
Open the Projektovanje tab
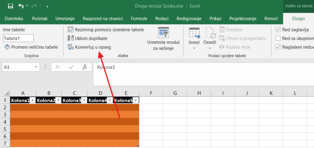coord(243,19)
